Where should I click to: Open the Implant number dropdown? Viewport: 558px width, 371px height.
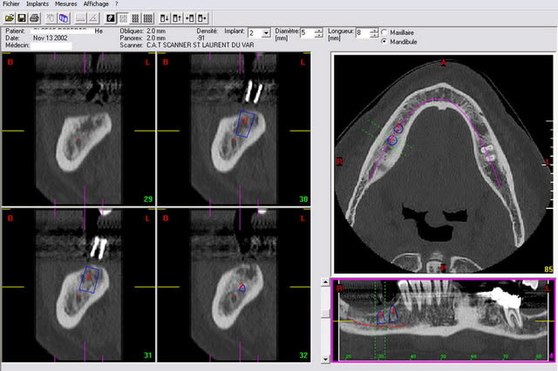point(266,33)
